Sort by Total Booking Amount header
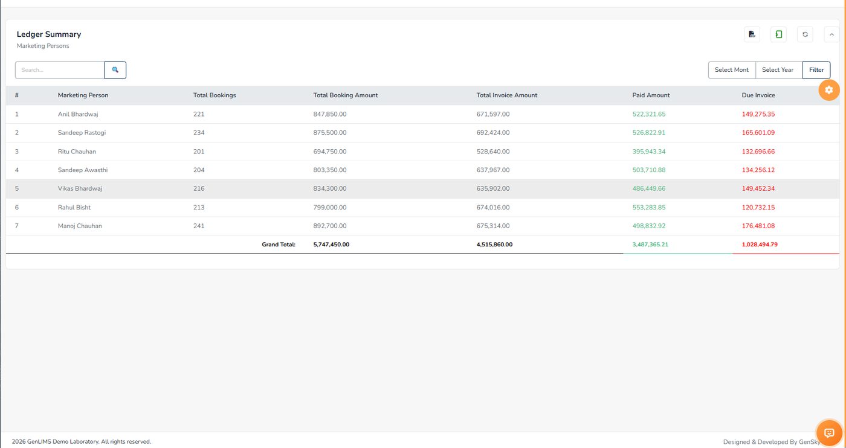 coord(346,95)
